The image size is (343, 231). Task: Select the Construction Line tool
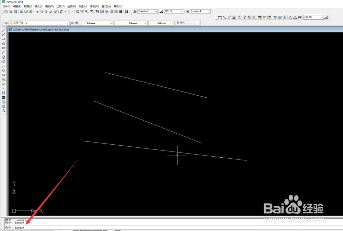click(x=3, y=35)
